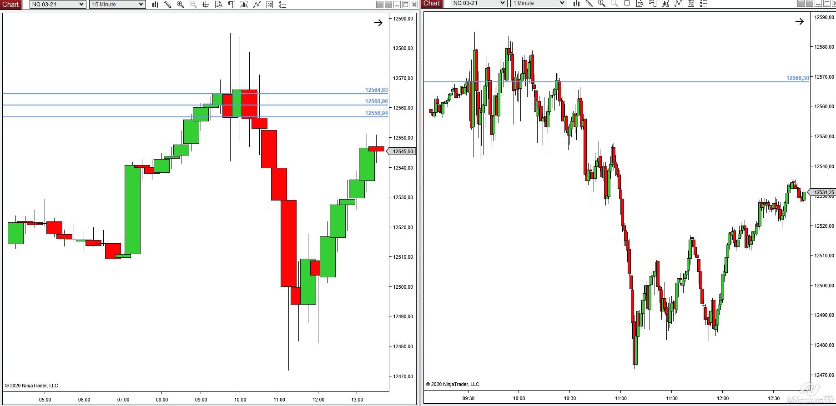Toggle crosshair cursor on the left chart
836x406 pixels.
point(206,5)
